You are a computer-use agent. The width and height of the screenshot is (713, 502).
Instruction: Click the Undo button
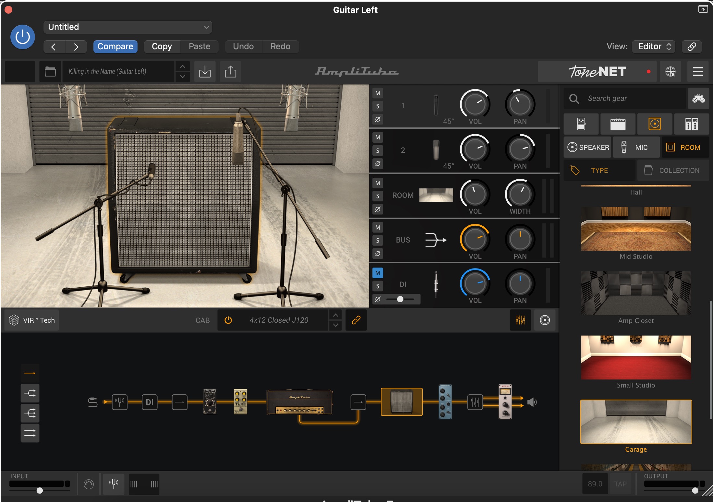click(243, 46)
